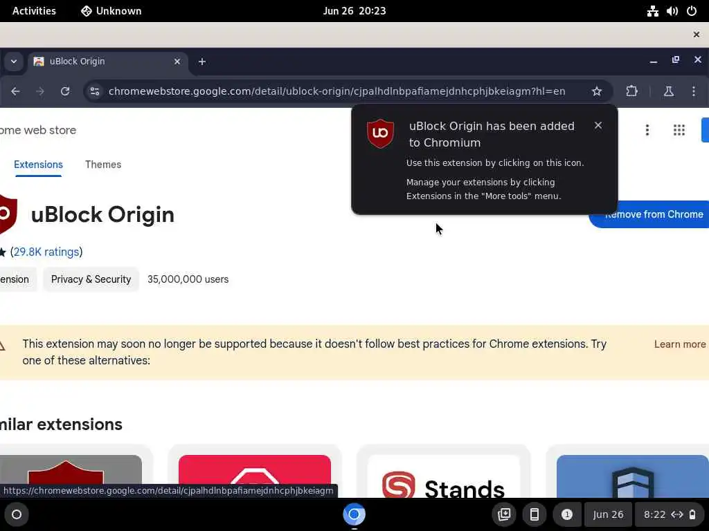The width and height of the screenshot is (709, 531).
Task: Open the Stands extension card
Action: click(x=443, y=472)
